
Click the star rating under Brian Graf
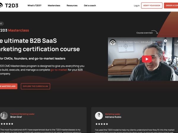coord(7,124)
